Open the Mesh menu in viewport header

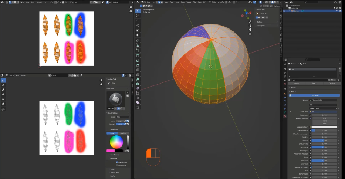(182, 2)
